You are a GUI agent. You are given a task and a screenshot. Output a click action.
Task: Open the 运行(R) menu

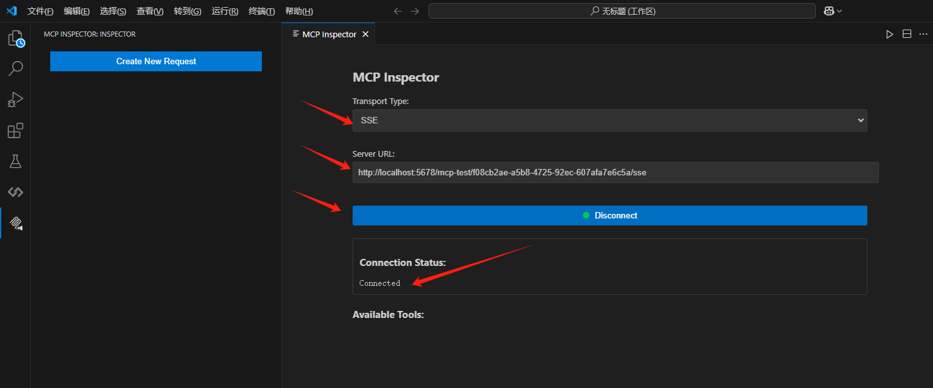click(x=225, y=11)
